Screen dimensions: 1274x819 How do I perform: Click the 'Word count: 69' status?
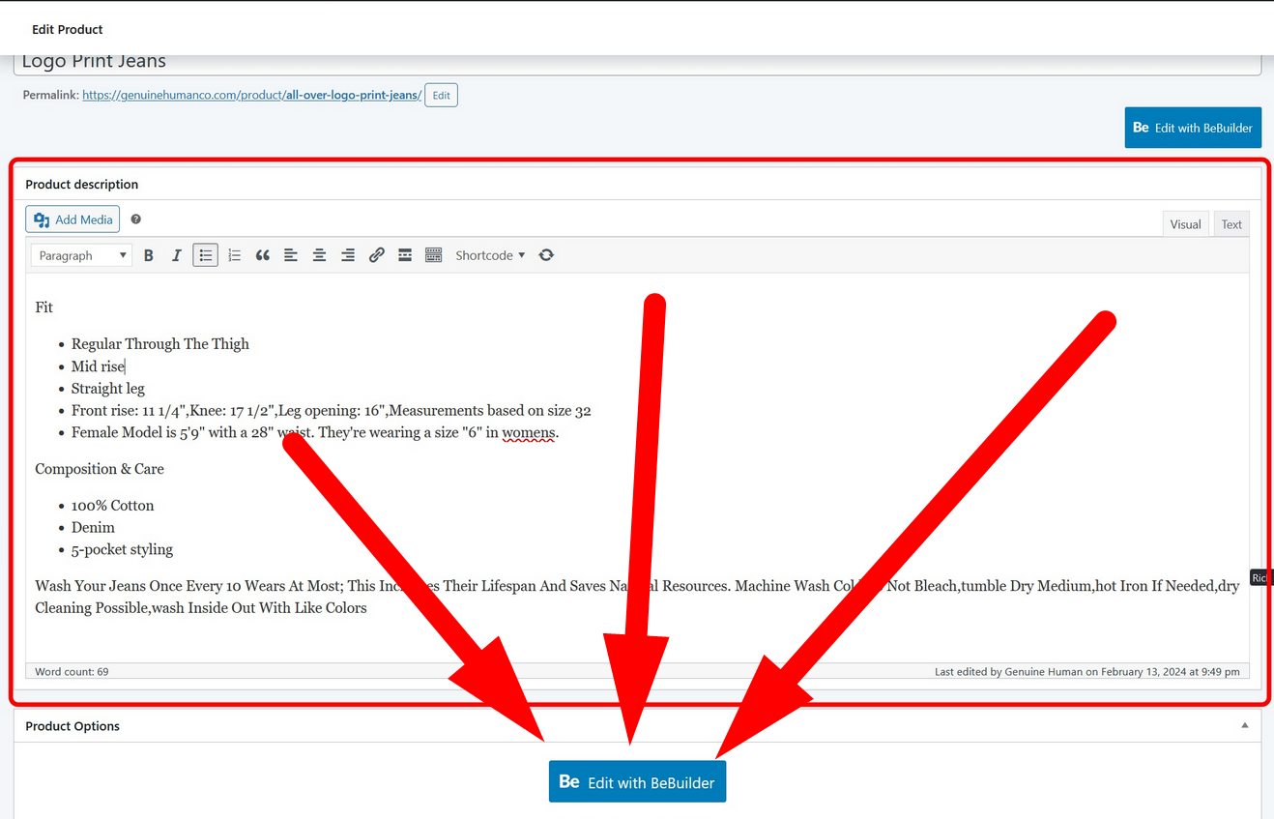pyautogui.click(x=72, y=671)
